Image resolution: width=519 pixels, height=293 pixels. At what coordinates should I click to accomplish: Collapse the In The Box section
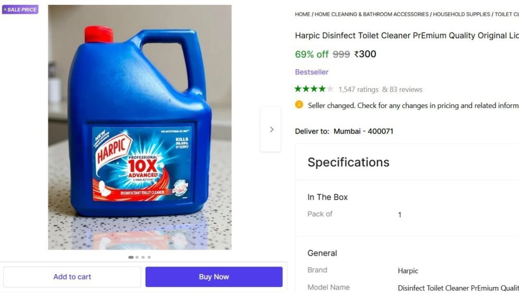point(327,197)
